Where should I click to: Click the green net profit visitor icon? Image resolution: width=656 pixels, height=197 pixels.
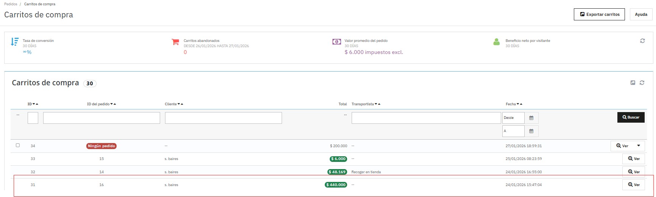[496, 42]
